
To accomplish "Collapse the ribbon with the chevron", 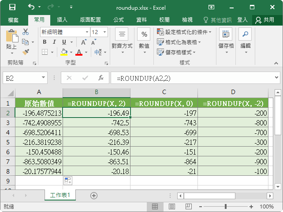I will tap(276, 63).
